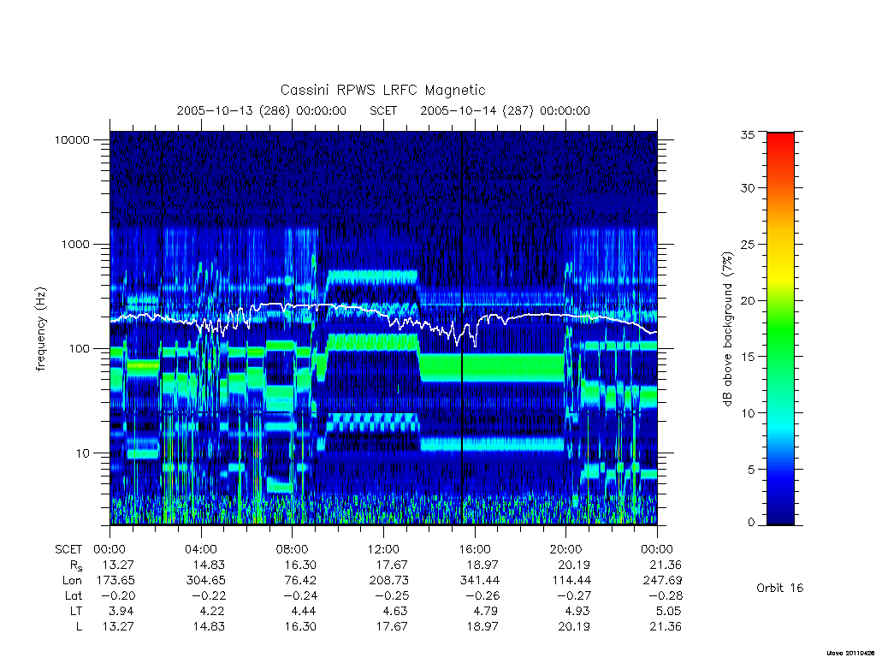The height and width of the screenshot is (657, 876).
Task: Click the Lon value 114.44
Action: pos(571,581)
